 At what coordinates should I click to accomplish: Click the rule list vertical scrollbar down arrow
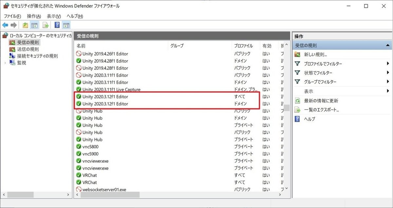tap(287, 189)
